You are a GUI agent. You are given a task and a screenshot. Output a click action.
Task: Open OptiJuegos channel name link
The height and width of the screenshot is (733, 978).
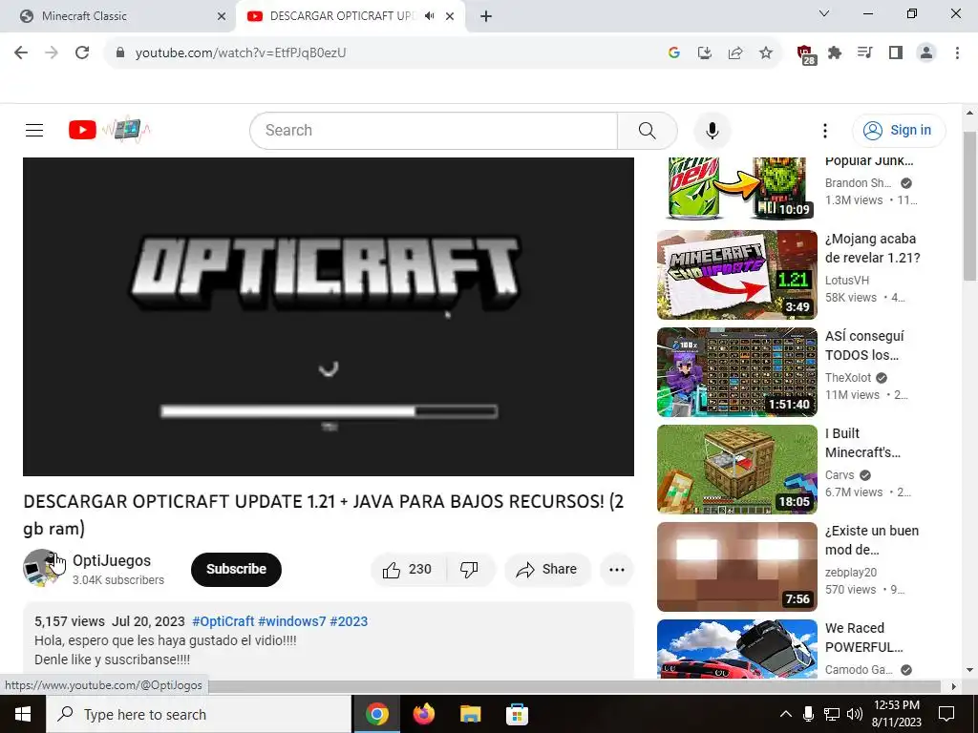tap(112, 560)
